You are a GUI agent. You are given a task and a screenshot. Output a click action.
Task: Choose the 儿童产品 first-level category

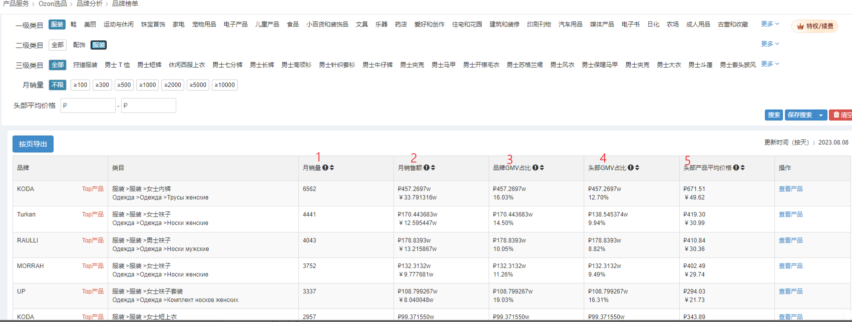[267, 24]
